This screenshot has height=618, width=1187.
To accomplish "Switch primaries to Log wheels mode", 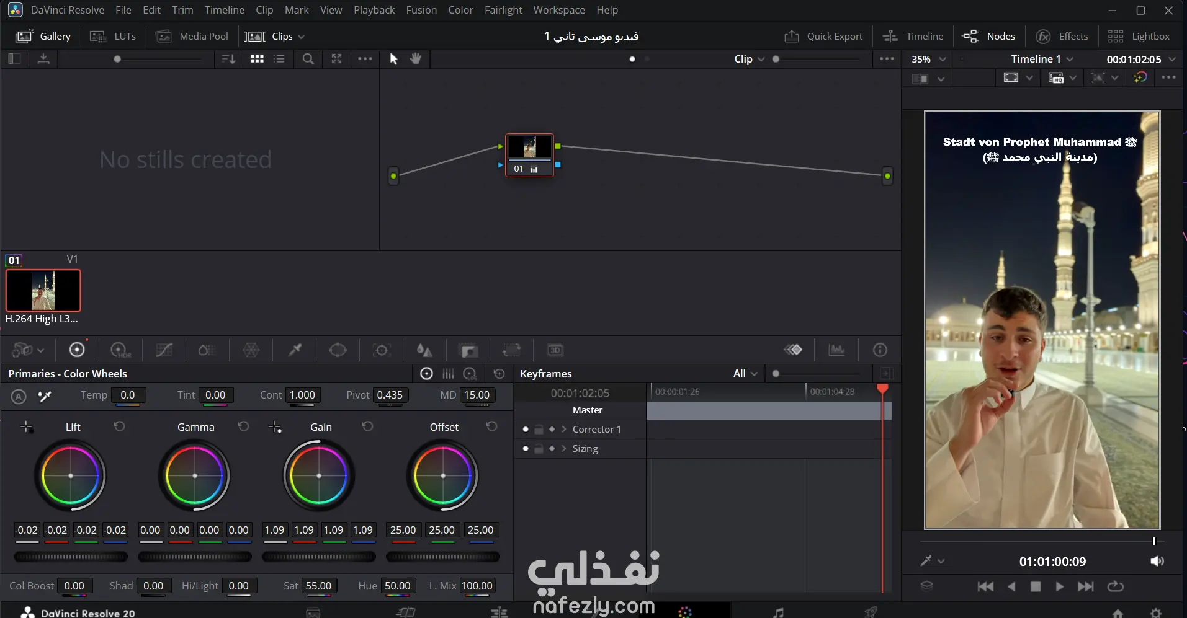I will (470, 374).
